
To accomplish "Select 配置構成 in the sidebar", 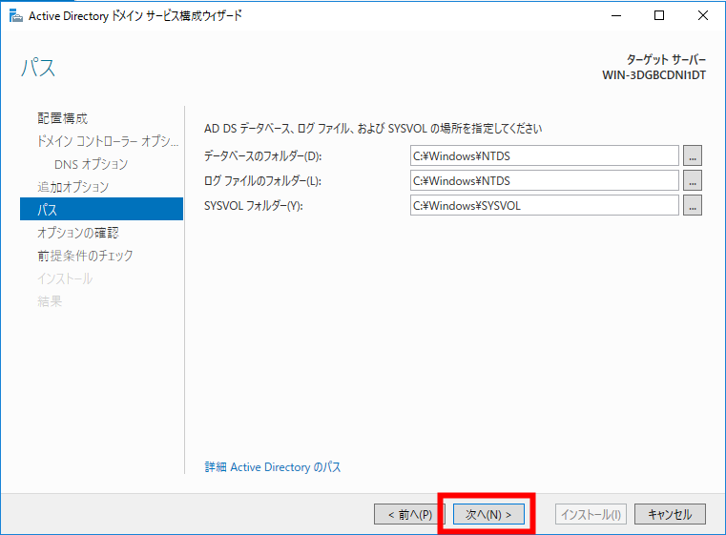I will (x=63, y=118).
